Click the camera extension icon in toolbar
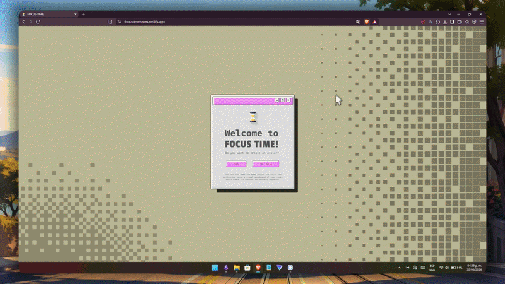 [x=431, y=21]
